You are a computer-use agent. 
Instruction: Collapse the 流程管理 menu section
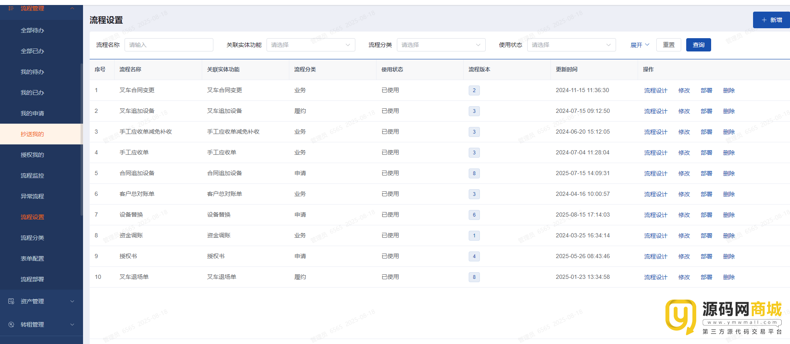pos(72,8)
